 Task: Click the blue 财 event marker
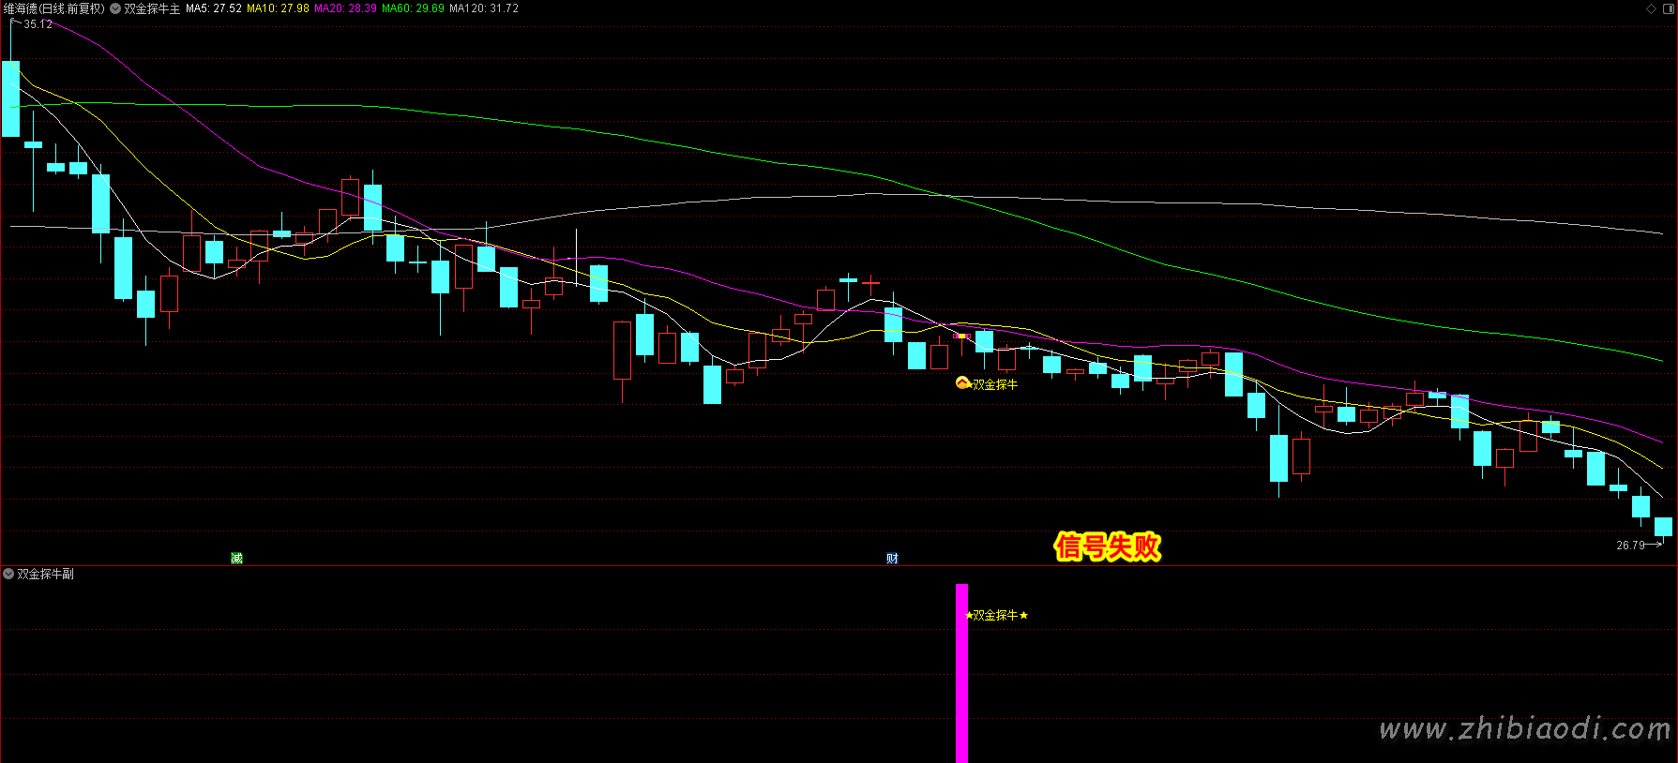tap(892, 559)
